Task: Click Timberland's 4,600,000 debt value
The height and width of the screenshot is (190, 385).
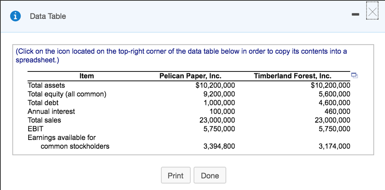Action: click(x=334, y=103)
